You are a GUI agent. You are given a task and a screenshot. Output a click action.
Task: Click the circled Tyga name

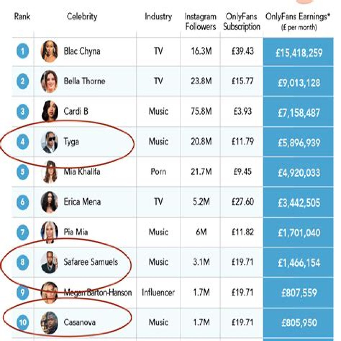tap(71, 142)
